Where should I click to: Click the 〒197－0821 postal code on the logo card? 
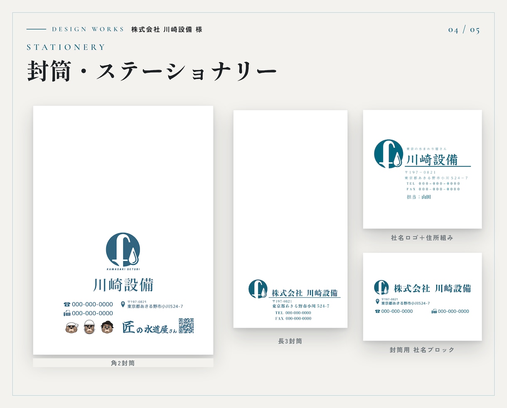(421, 172)
